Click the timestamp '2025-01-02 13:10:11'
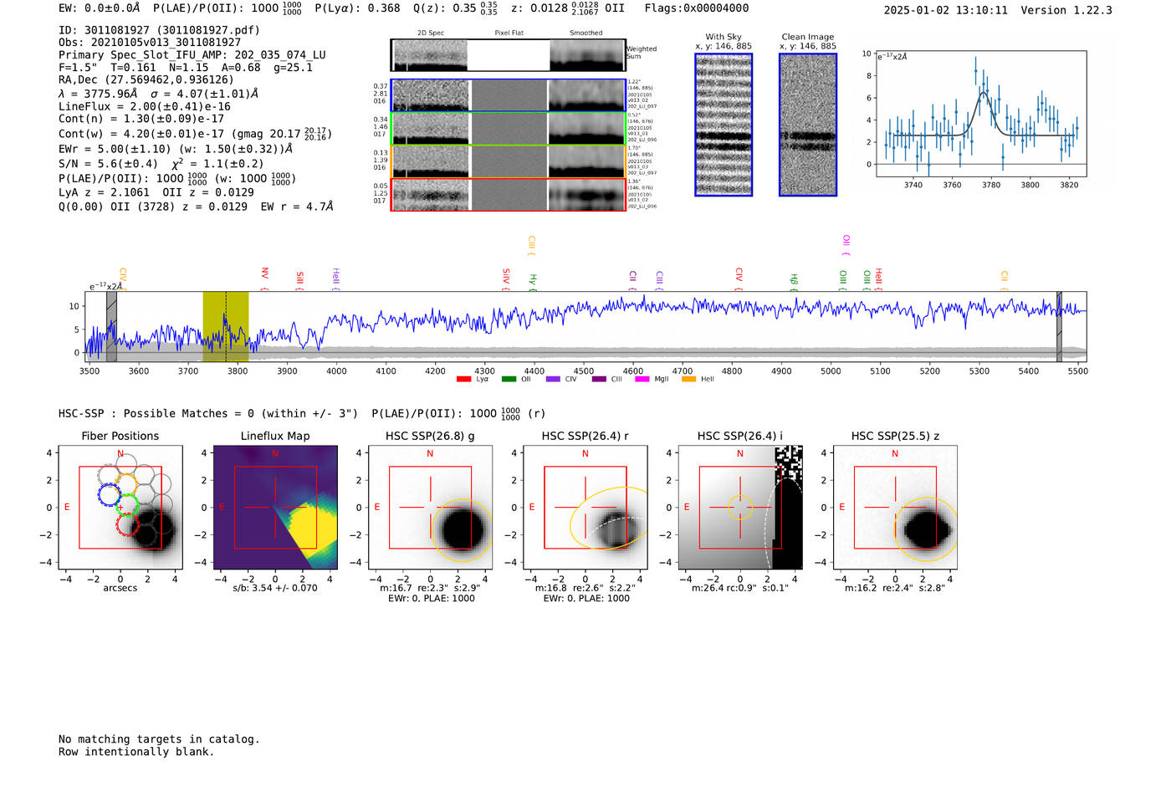The width and height of the screenshot is (1171, 797). pos(946,10)
